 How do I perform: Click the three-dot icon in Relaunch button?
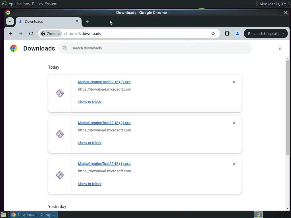[x=283, y=33]
